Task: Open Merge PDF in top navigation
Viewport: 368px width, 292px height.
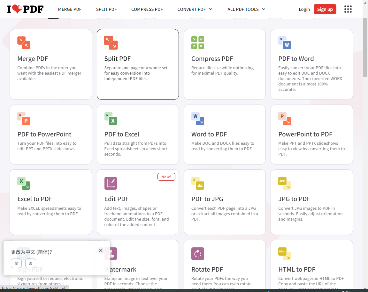Action: 70,9
